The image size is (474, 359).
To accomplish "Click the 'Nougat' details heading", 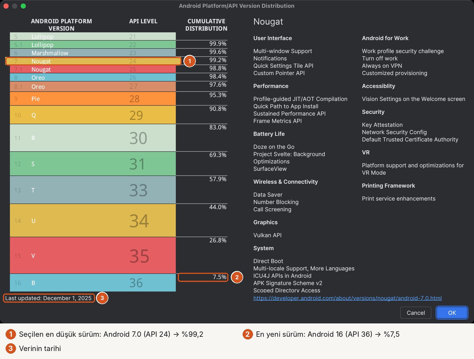I will (268, 22).
